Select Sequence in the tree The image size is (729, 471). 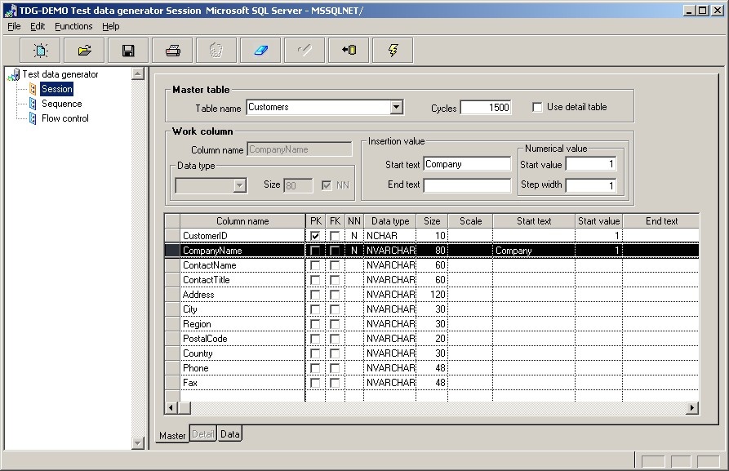click(x=61, y=104)
